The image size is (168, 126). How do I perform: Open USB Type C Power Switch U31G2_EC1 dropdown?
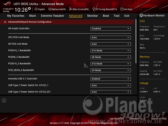(111, 92)
